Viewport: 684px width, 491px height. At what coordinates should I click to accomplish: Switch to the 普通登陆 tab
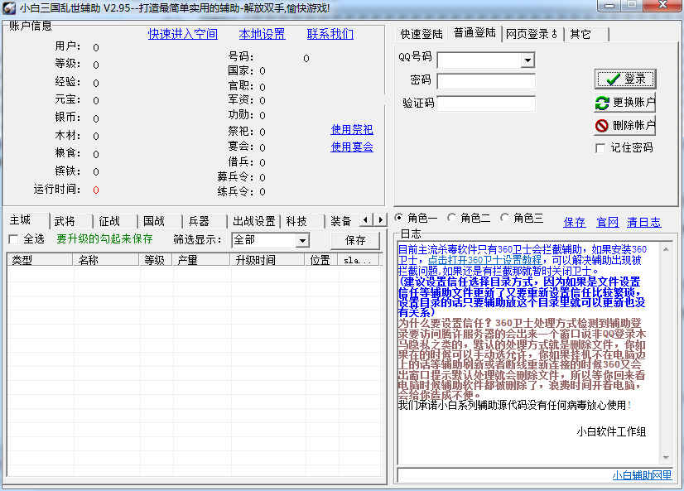474,32
